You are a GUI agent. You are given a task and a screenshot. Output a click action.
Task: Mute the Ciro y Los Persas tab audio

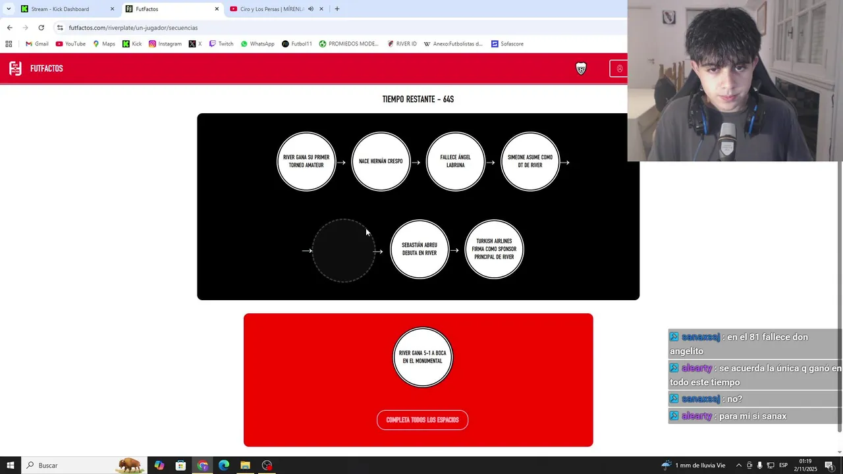[310, 9]
